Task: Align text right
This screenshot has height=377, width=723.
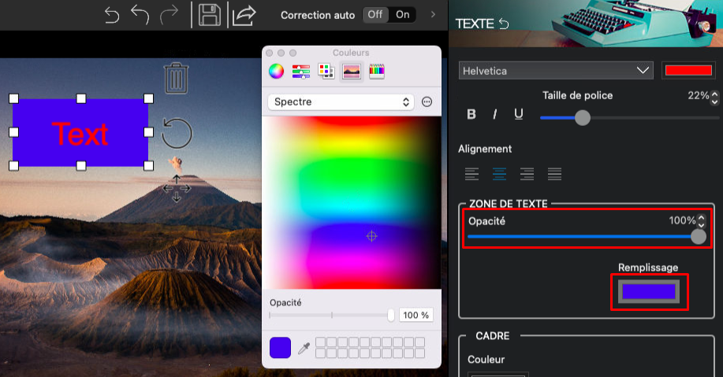Action: [x=527, y=173]
